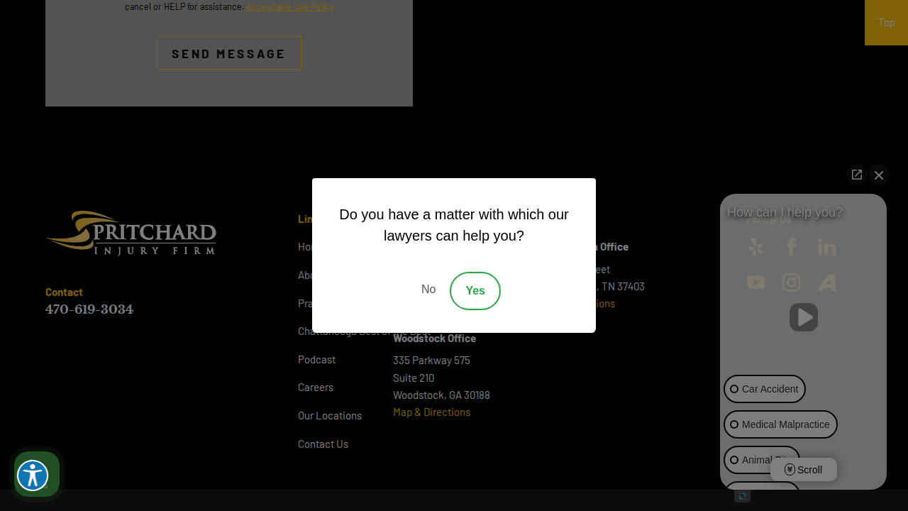The image size is (908, 511).
Task: Open the Yelp profile icon
Action: point(756,247)
